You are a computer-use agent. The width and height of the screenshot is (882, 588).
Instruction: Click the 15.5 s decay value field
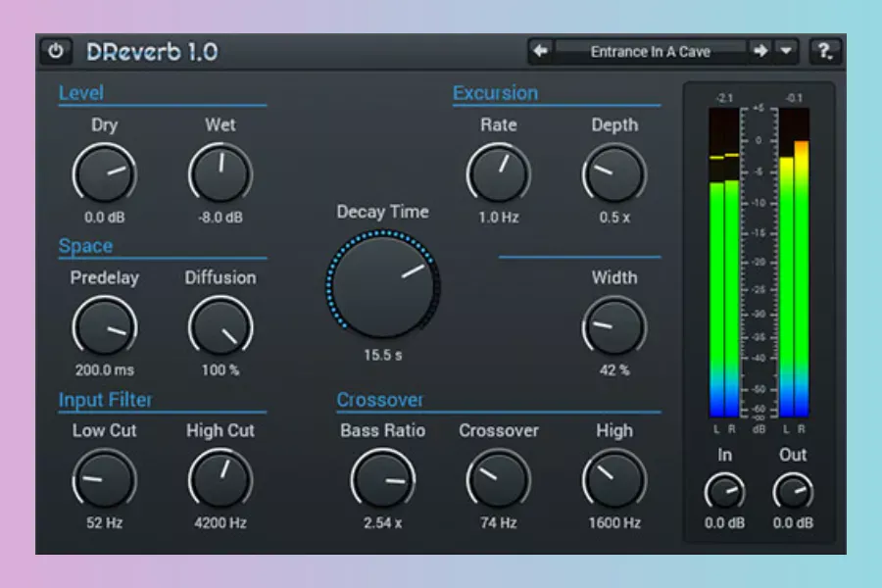click(x=383, y=355)
